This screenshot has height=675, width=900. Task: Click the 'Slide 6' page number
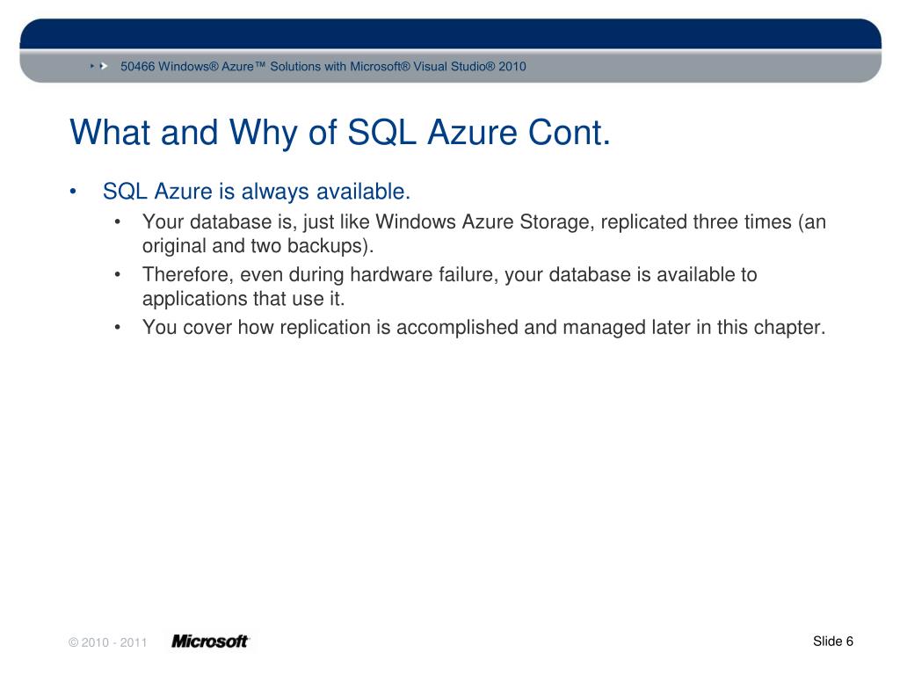coord(833,641)
